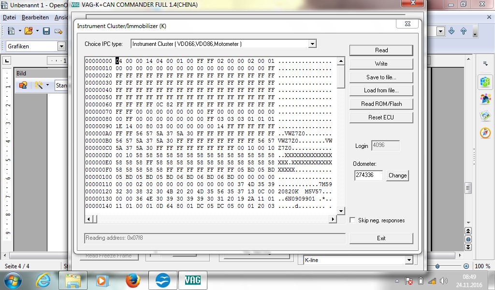Switch to OpenOffice via its taskbar icon
The image size is (495, 290).
(x=162, y=280)
